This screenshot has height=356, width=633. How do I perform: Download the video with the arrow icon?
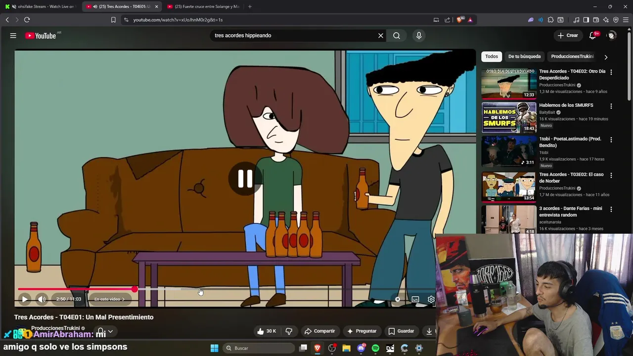pyautogui.click(x=429, y=331)
